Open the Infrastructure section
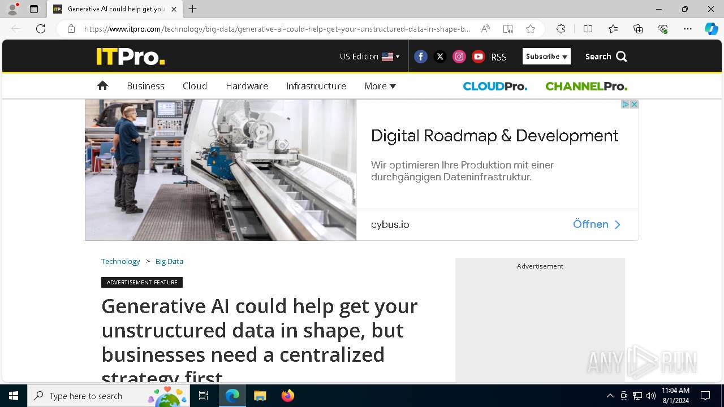Viewport: 724px width, 407px height. (x=316, y=86)
